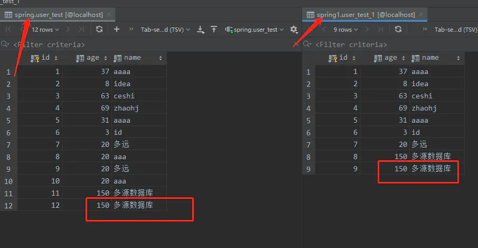Click the export data download icon
Image resolution: width=478 pixels, height=248 pixels.
tap(200, 29)
